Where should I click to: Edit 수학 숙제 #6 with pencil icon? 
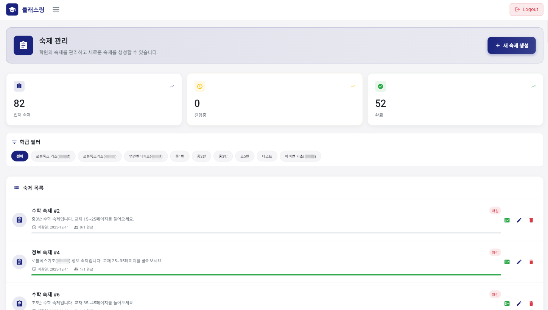(x=519, y=304)
